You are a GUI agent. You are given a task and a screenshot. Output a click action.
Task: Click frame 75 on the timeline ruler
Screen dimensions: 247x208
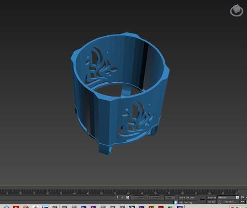pos(169,193)
